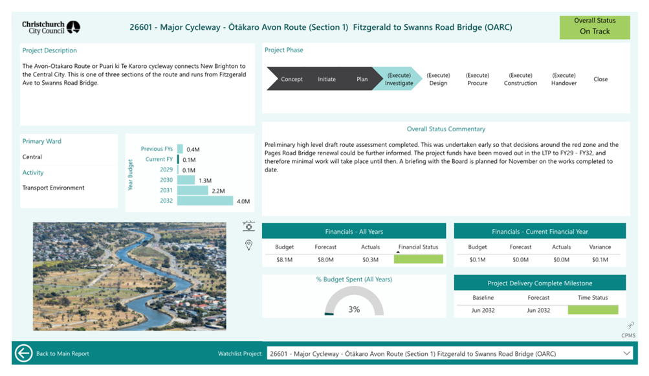Select the Plan project phase
The image size is (649, 376).
tap(362, 79)
